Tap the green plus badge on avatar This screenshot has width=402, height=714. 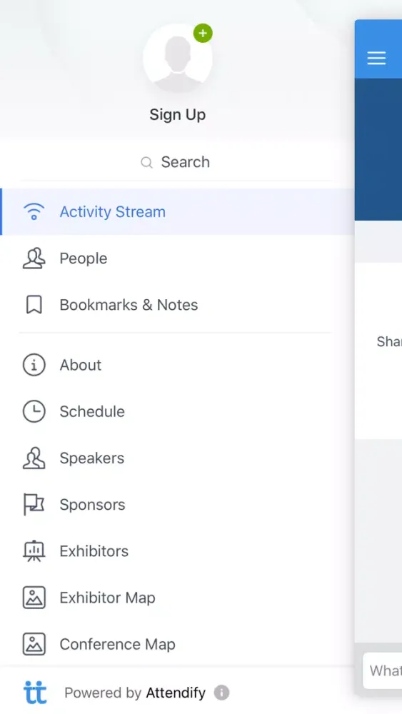click(x=203, y=34)
